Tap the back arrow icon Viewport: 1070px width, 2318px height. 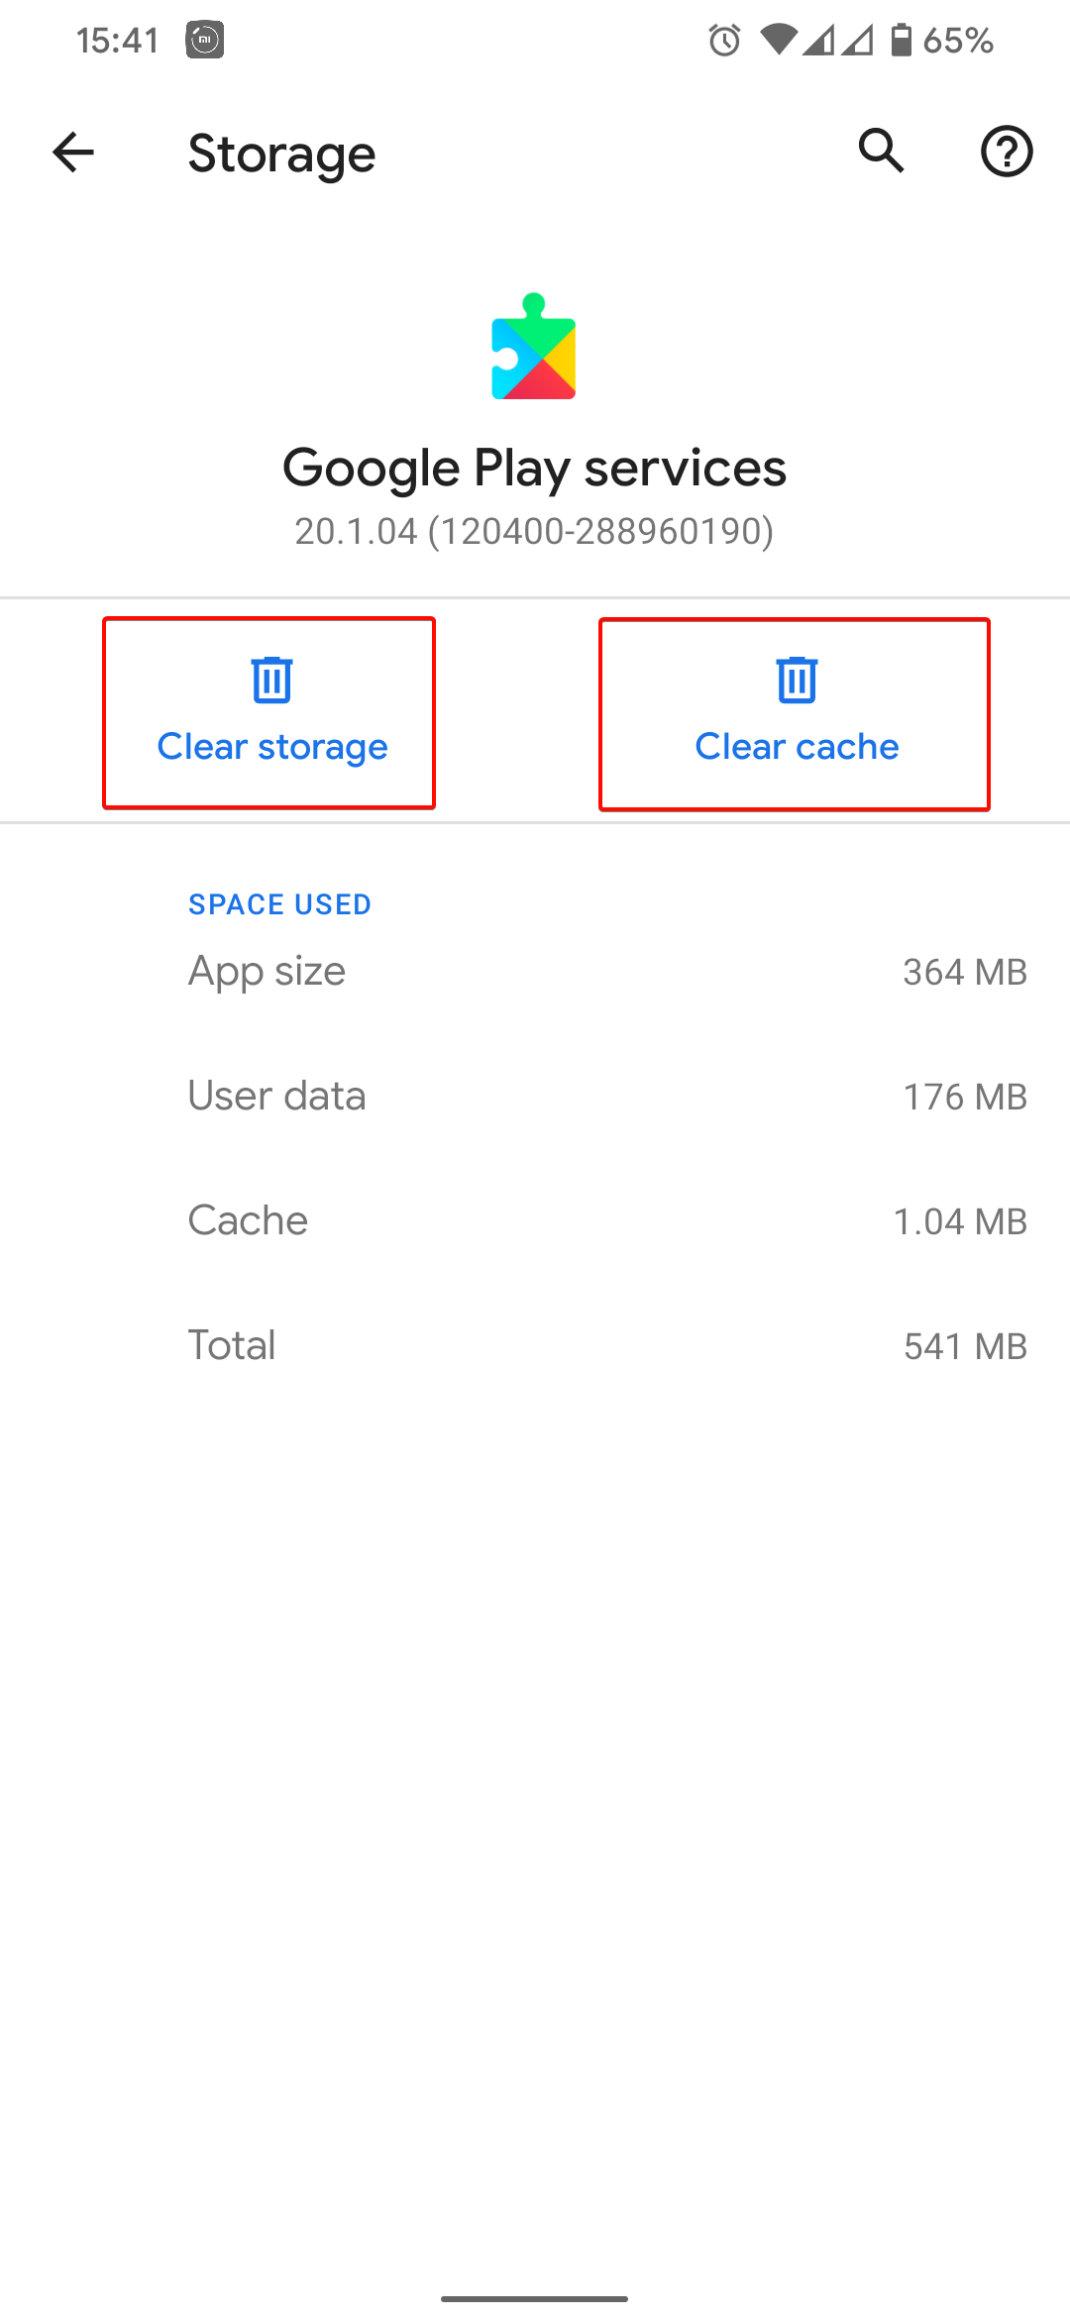click(x=72, y=153)
